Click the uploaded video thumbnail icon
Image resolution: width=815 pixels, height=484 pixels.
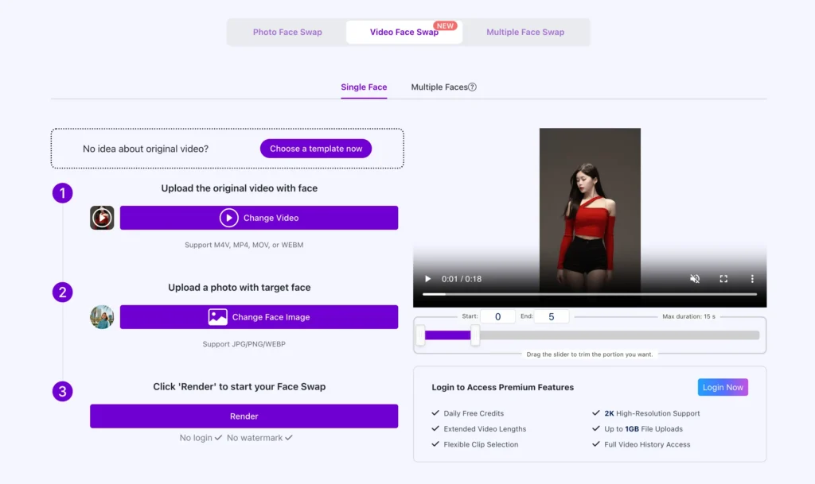(x=102, y=218)
